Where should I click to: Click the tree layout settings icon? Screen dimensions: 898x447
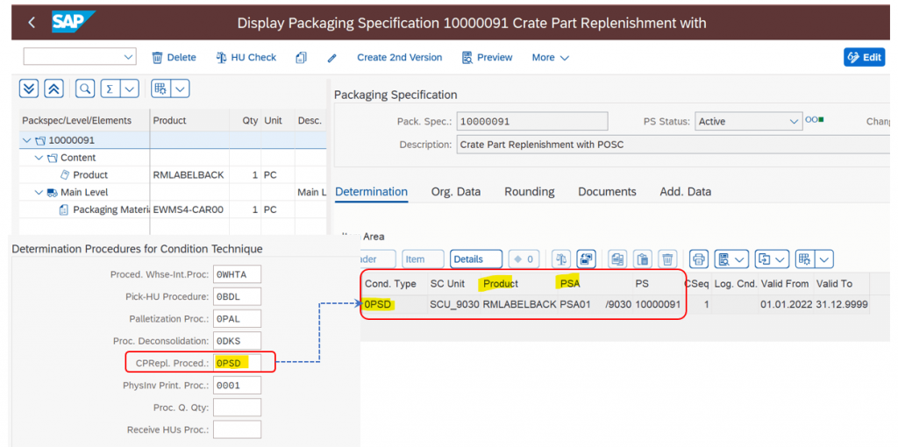pos(160,89)
